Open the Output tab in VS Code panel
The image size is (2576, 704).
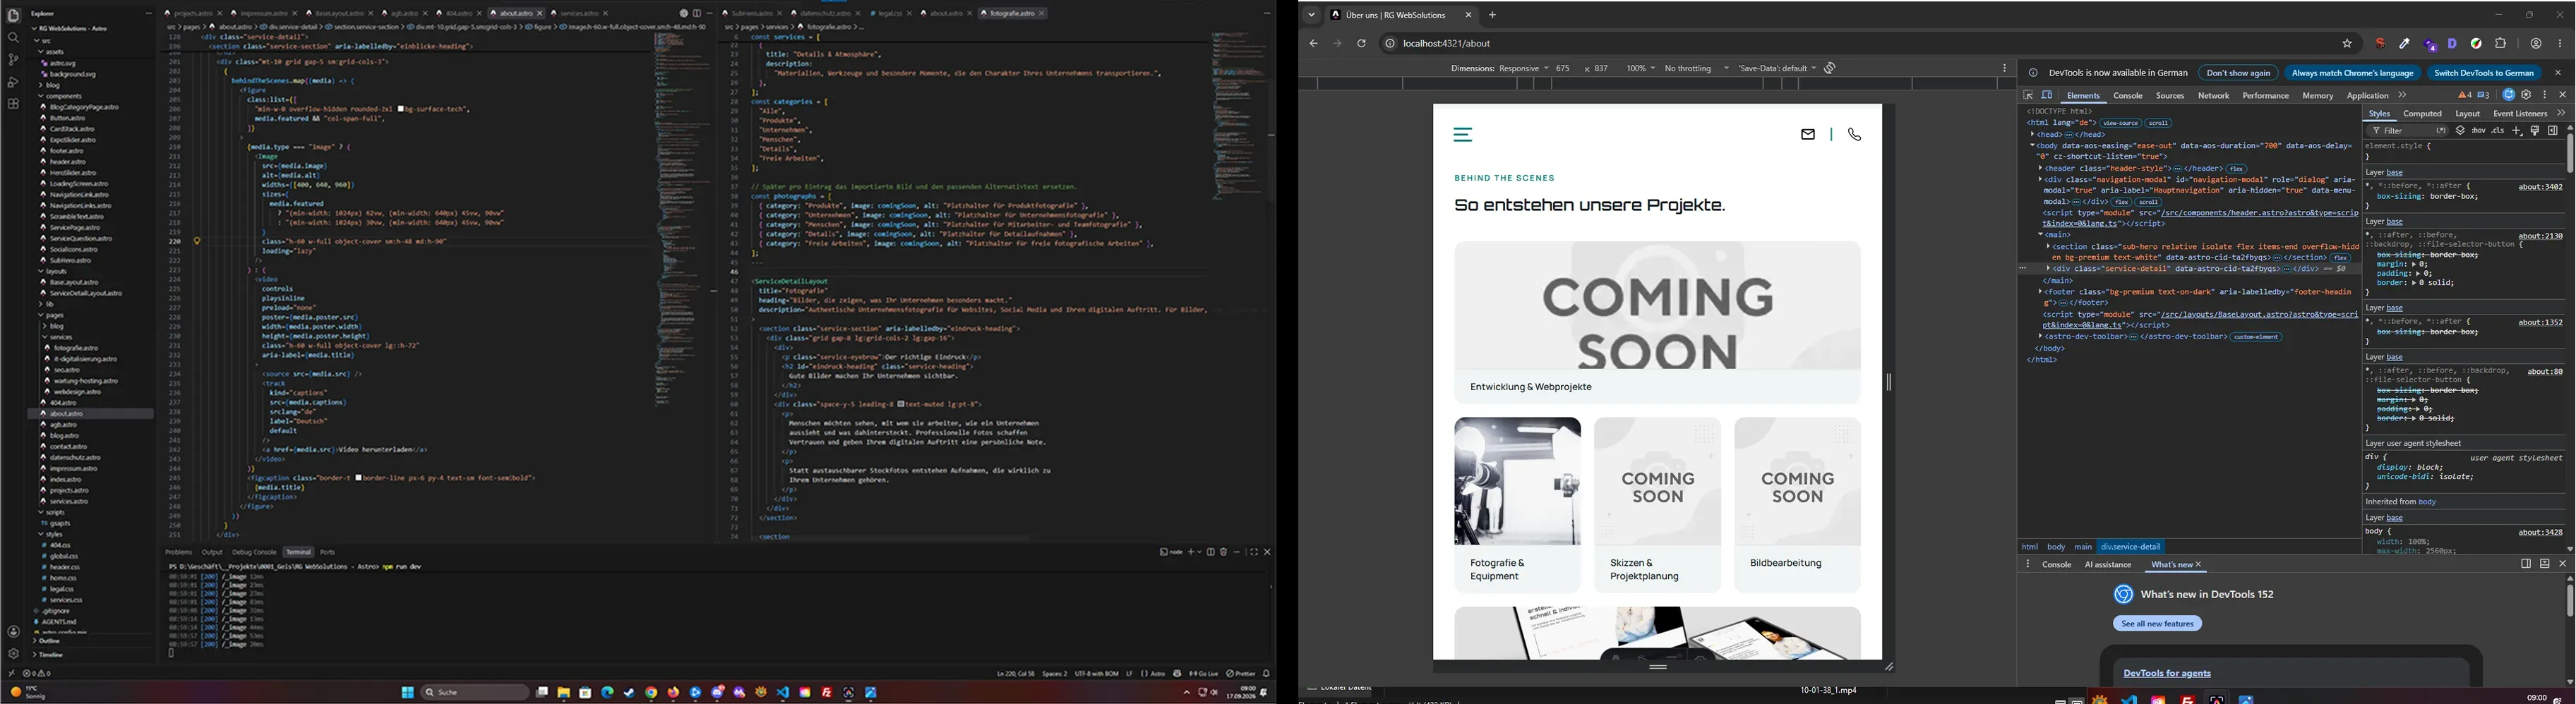coord(212,552)
